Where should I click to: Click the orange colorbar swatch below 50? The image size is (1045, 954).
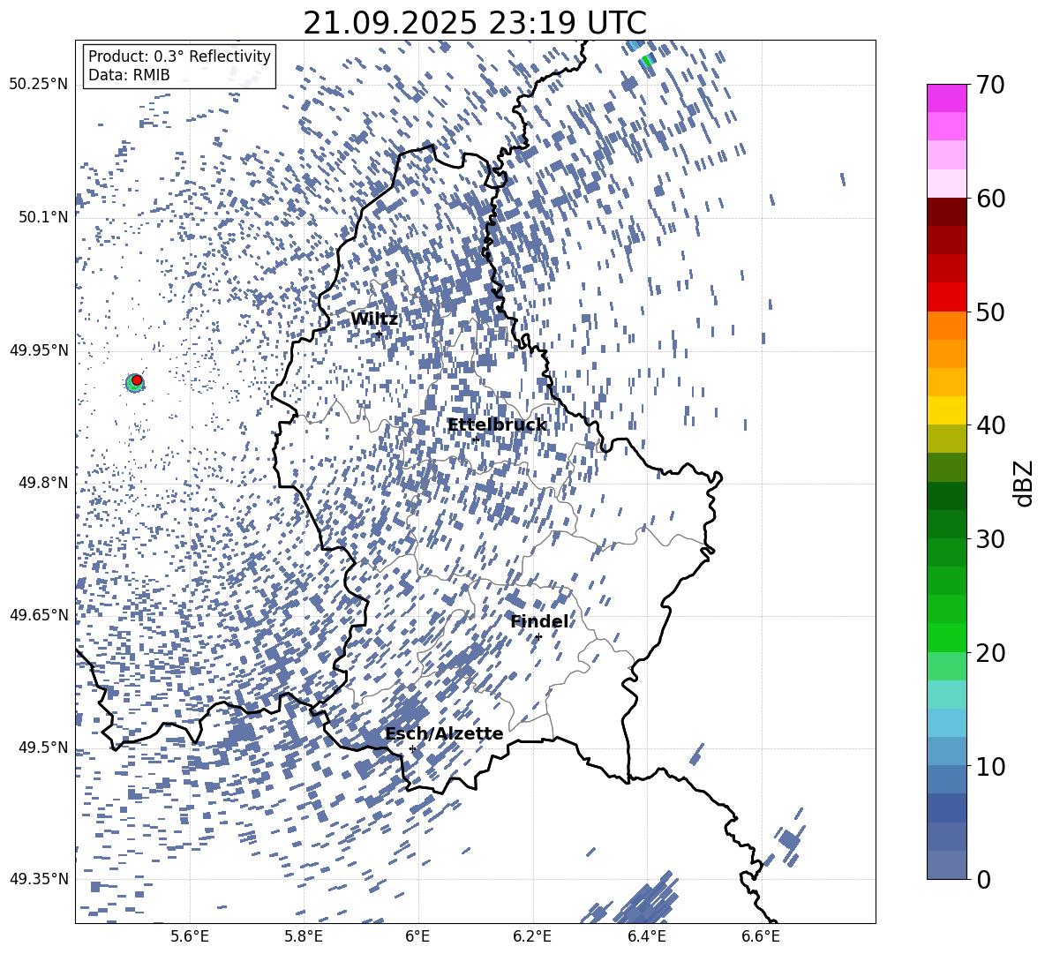(x=946, y=326)
